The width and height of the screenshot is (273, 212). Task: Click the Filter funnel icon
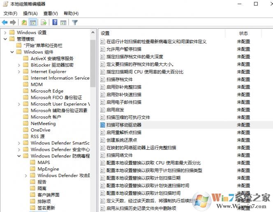click(x=75, y=22)
